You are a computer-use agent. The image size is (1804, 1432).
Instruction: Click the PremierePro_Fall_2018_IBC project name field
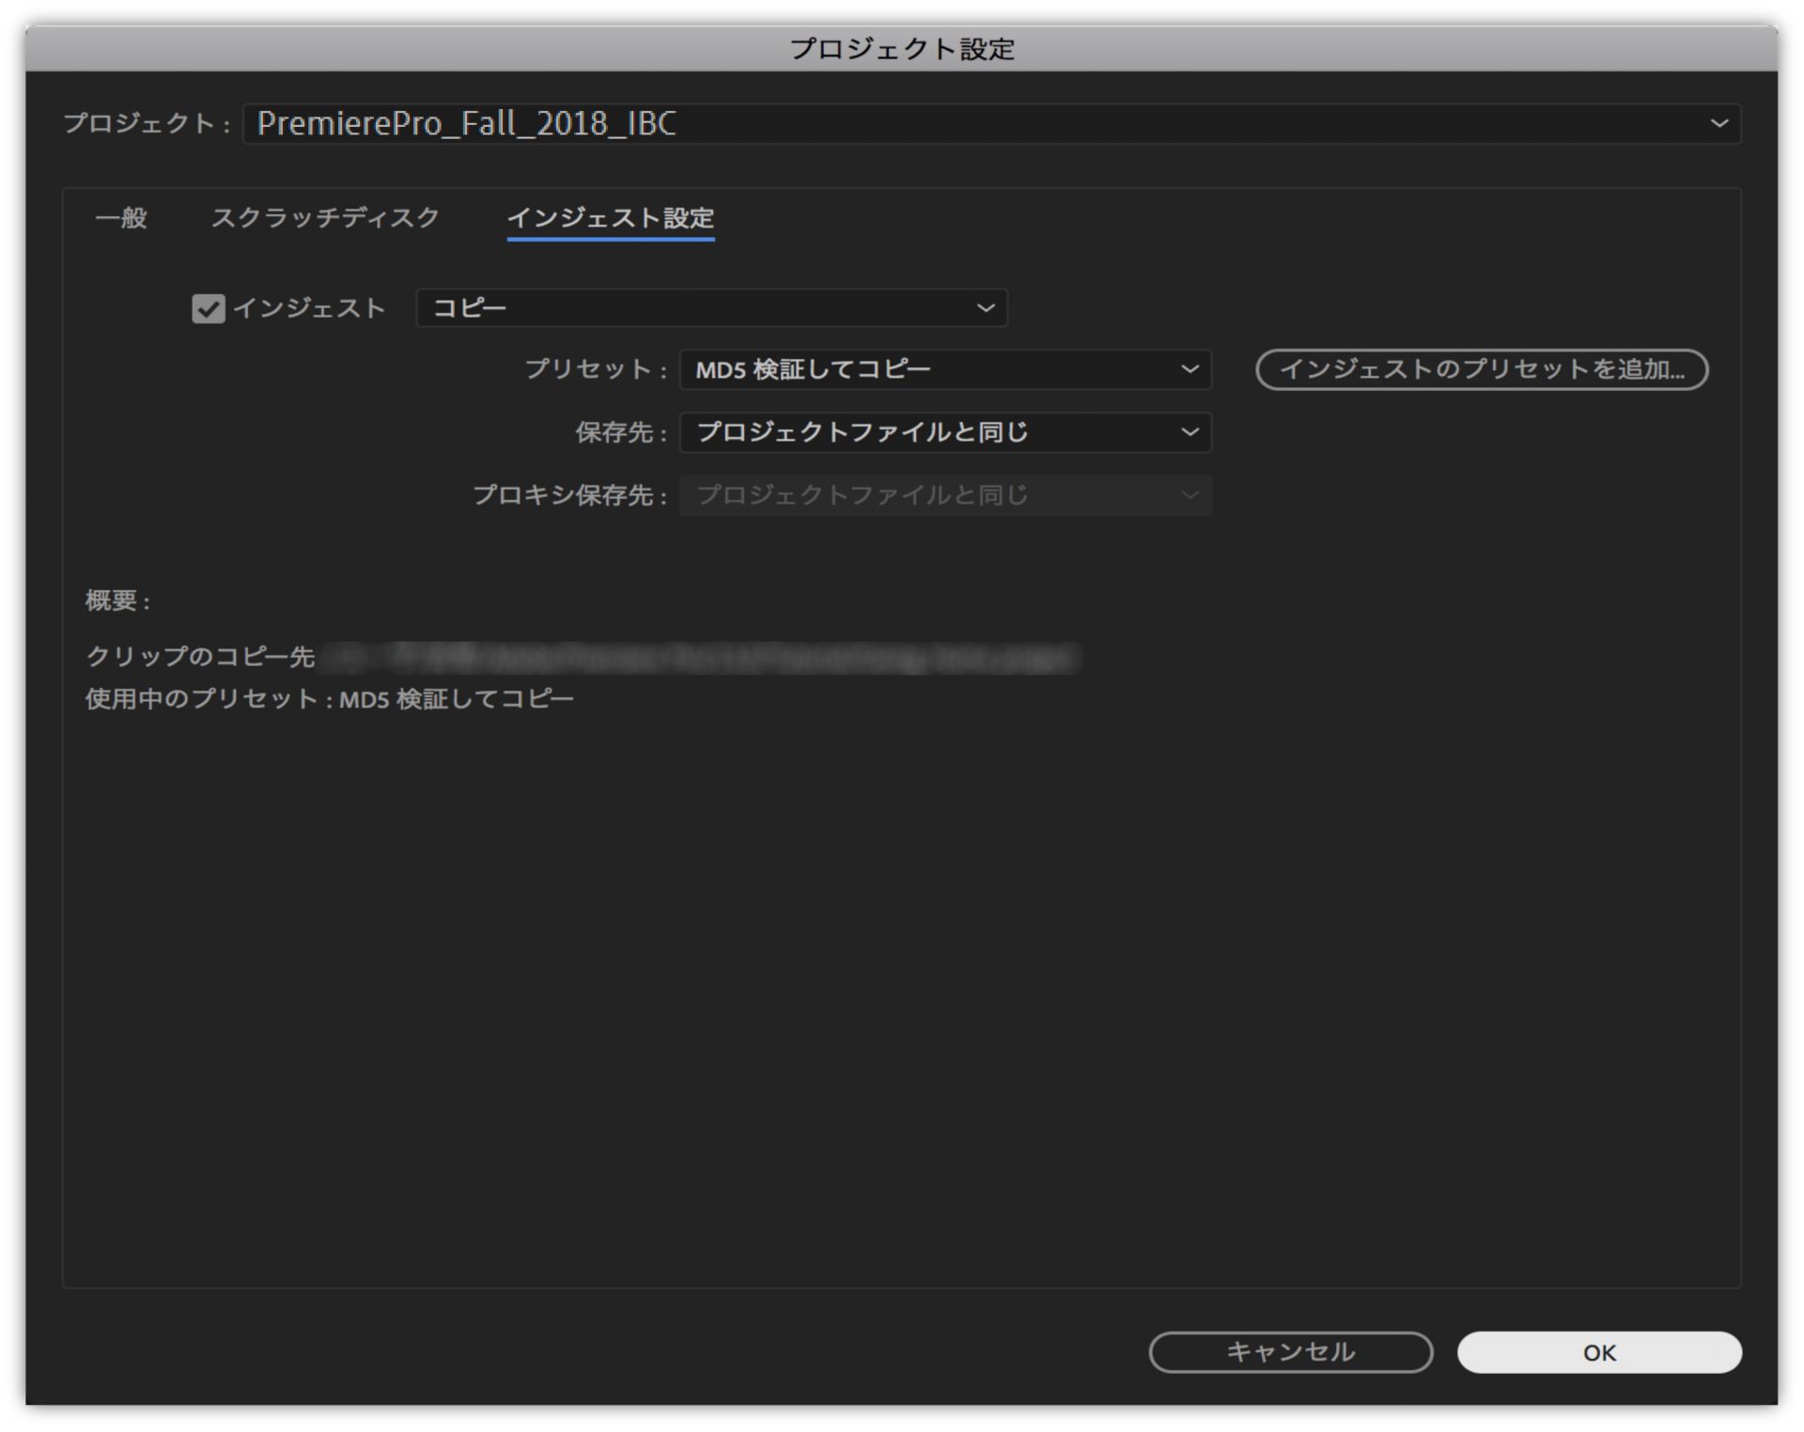click(564, 125)
